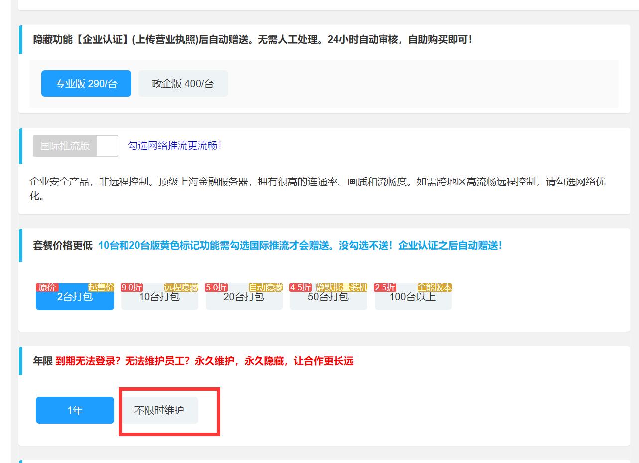Viewport: 639px width, 463px height.
Task: Toggle the 国际推流版 switch
Action: point(65,146)
